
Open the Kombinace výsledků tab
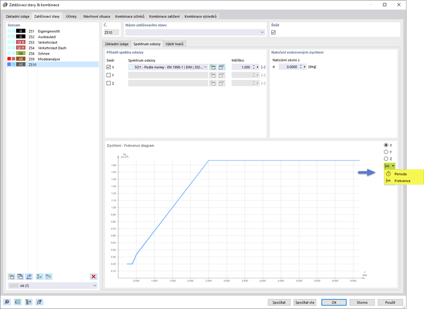click(200, 17)
